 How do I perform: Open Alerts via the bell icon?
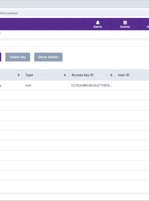(98, 23)
